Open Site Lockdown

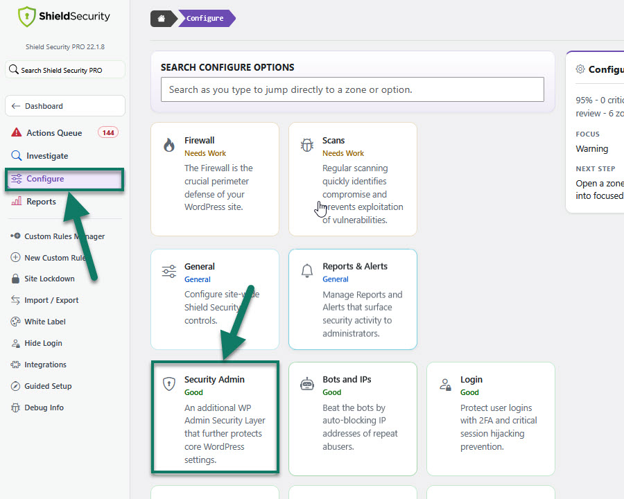coord(49,279)
